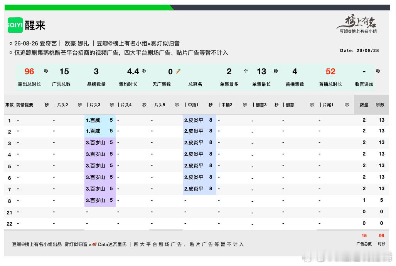Click the red 96 露出总时长 value
Viewport: 396px width, 266px height.
[29, 71]
